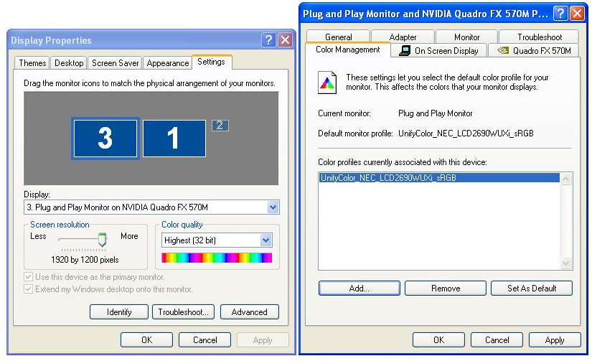
Task: Click the Default monitor profile value text
Action: (x=466, y=133)
